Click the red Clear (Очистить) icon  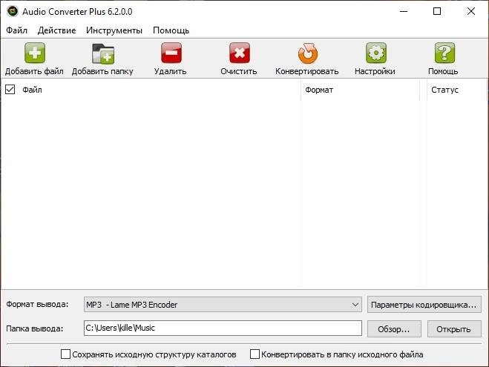coord(240,53)
